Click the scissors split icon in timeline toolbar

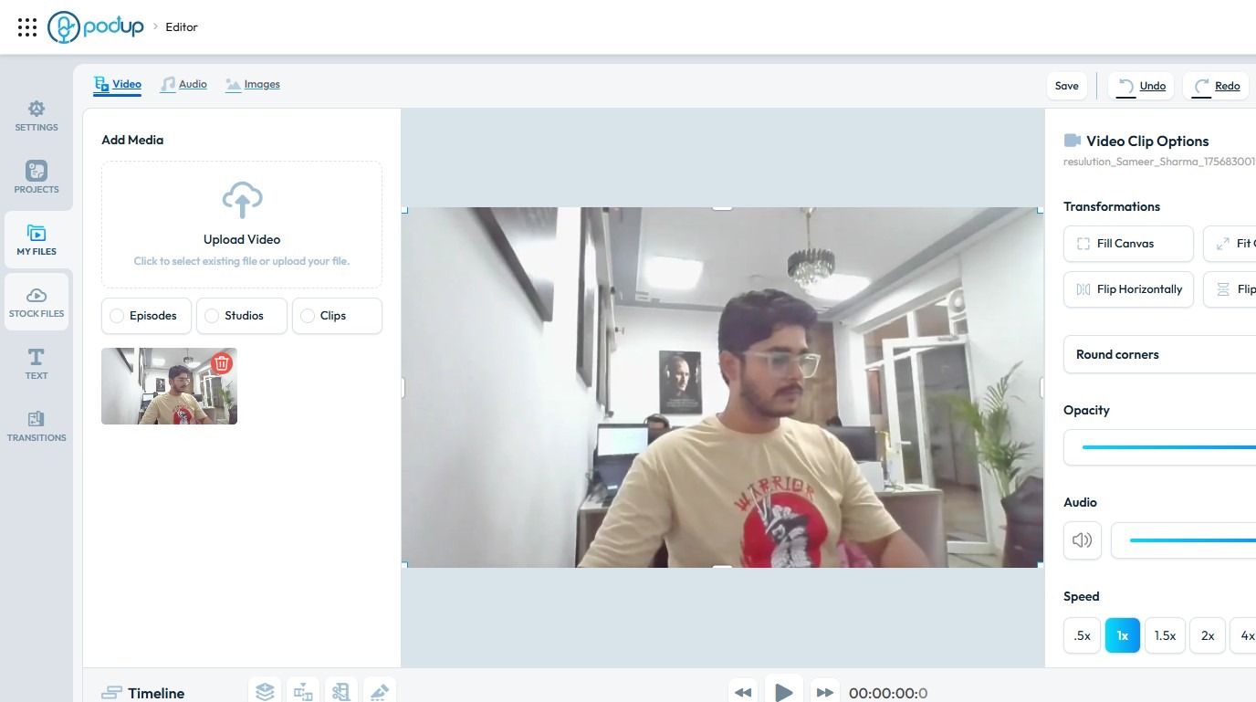341,692
